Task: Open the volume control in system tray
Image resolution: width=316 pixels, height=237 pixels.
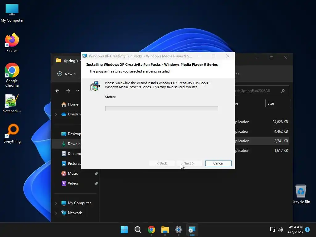Action: [280, 229]
